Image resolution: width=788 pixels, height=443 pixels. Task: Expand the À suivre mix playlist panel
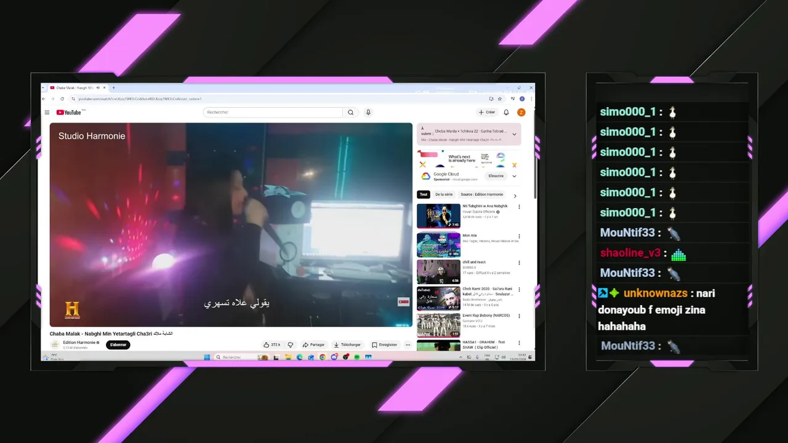pos(514,134)
